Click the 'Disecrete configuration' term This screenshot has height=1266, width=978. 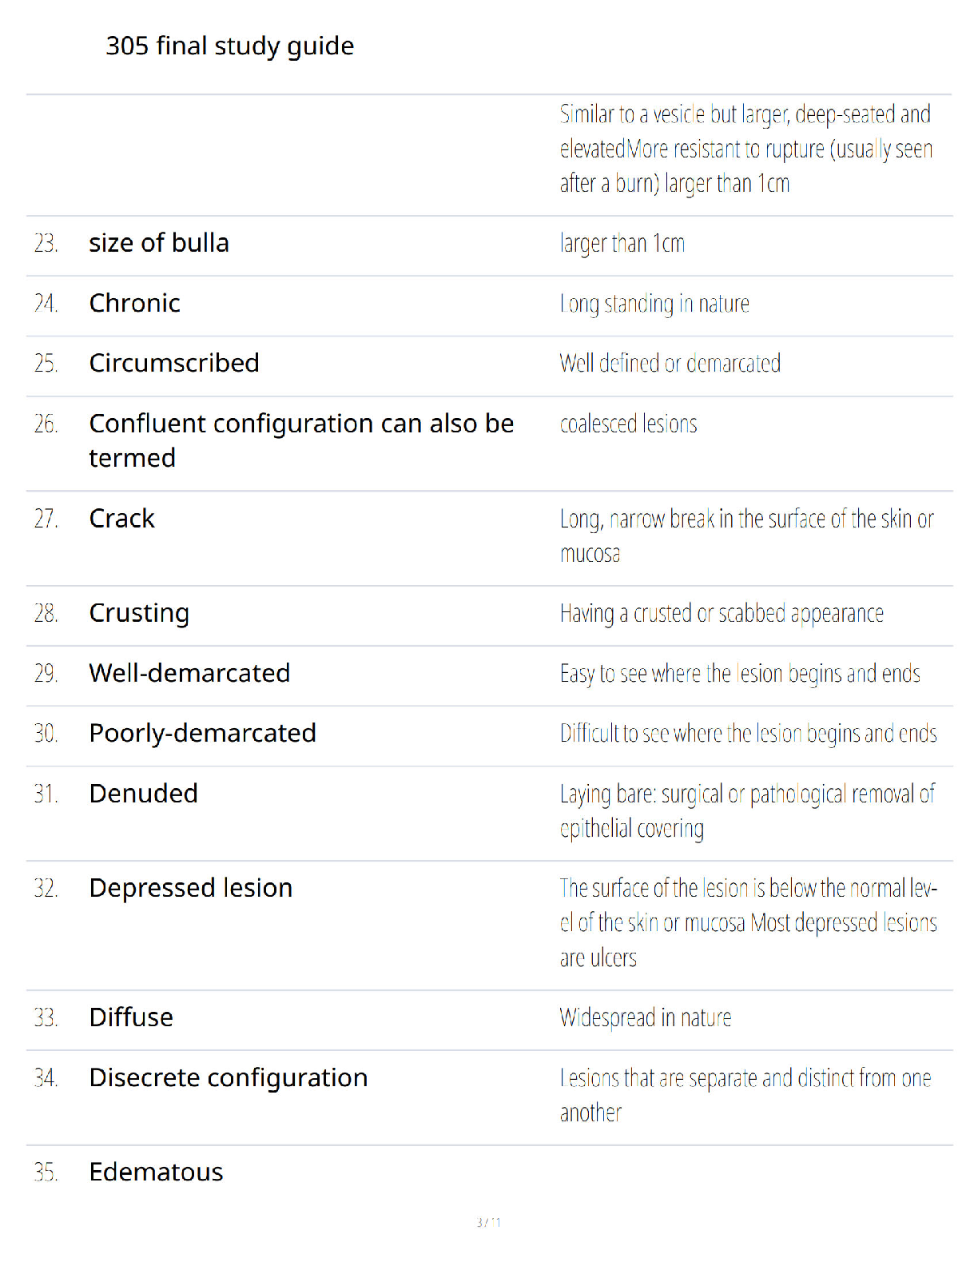pos(229,1078)
